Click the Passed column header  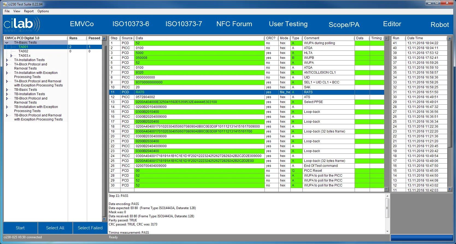click(x=94, y=38)
